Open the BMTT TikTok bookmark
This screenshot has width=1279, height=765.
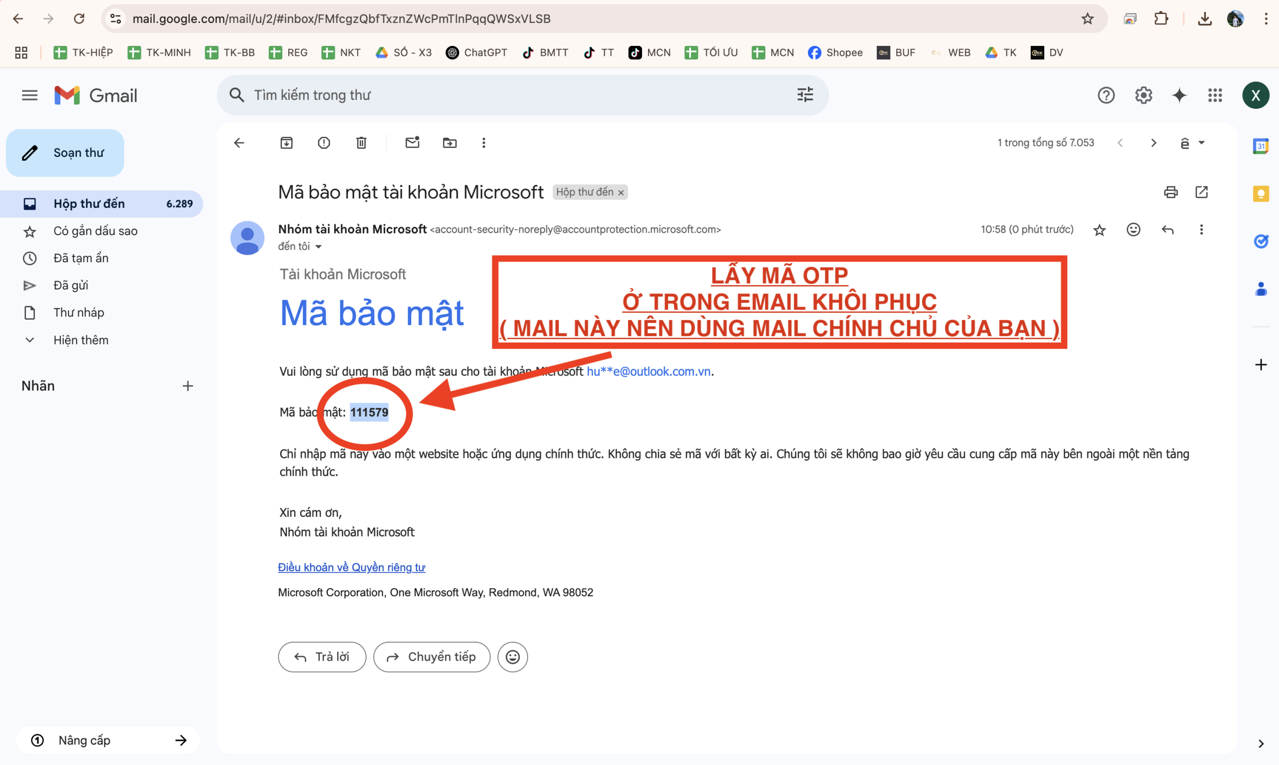click(x=545, y=52)
